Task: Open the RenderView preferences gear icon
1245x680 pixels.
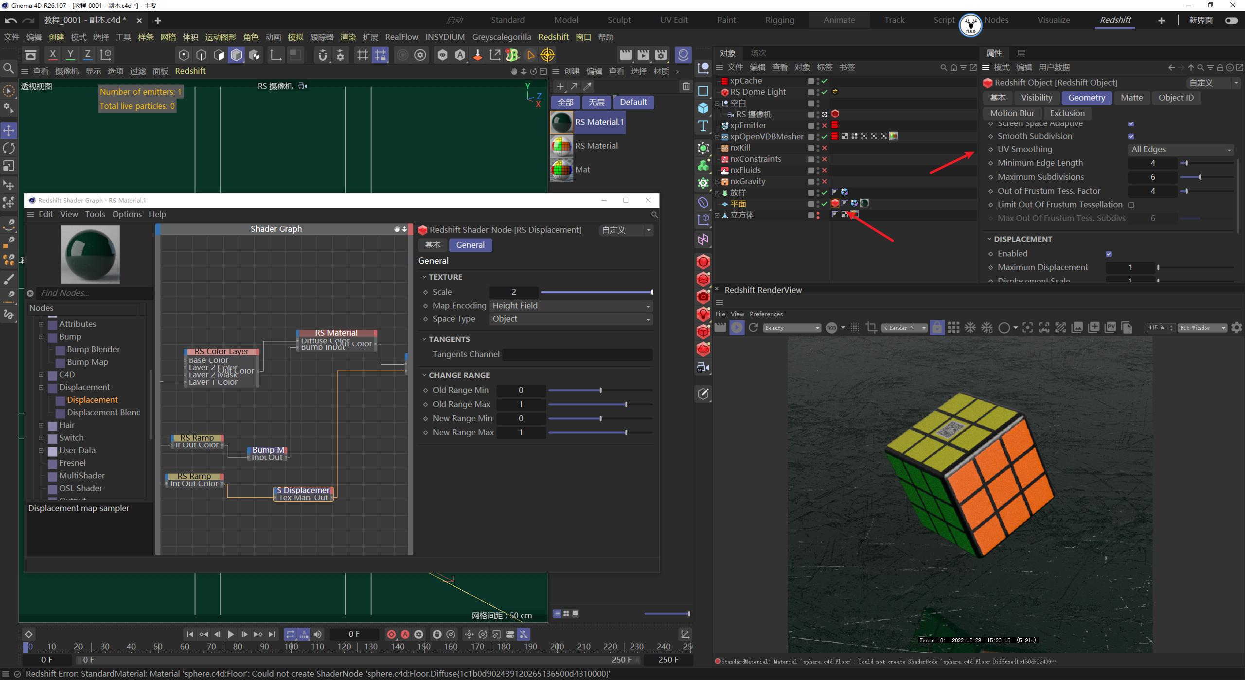Action: click(1237, 327)
